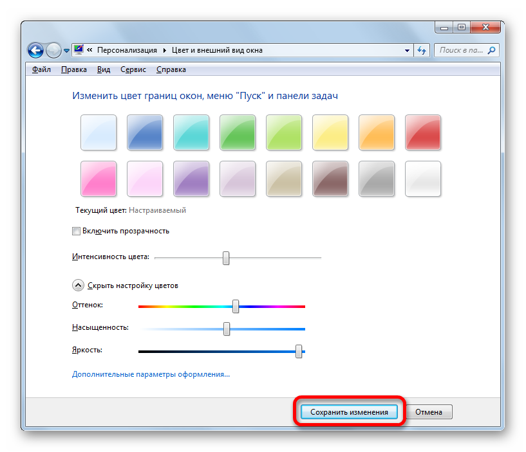Click the Forward navigation arrow button
526x452 pixels.
point(53,51)
